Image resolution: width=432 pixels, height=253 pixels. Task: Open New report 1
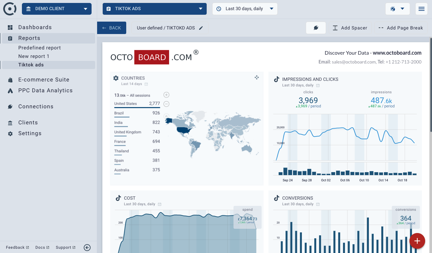click(x=34, y=56)
